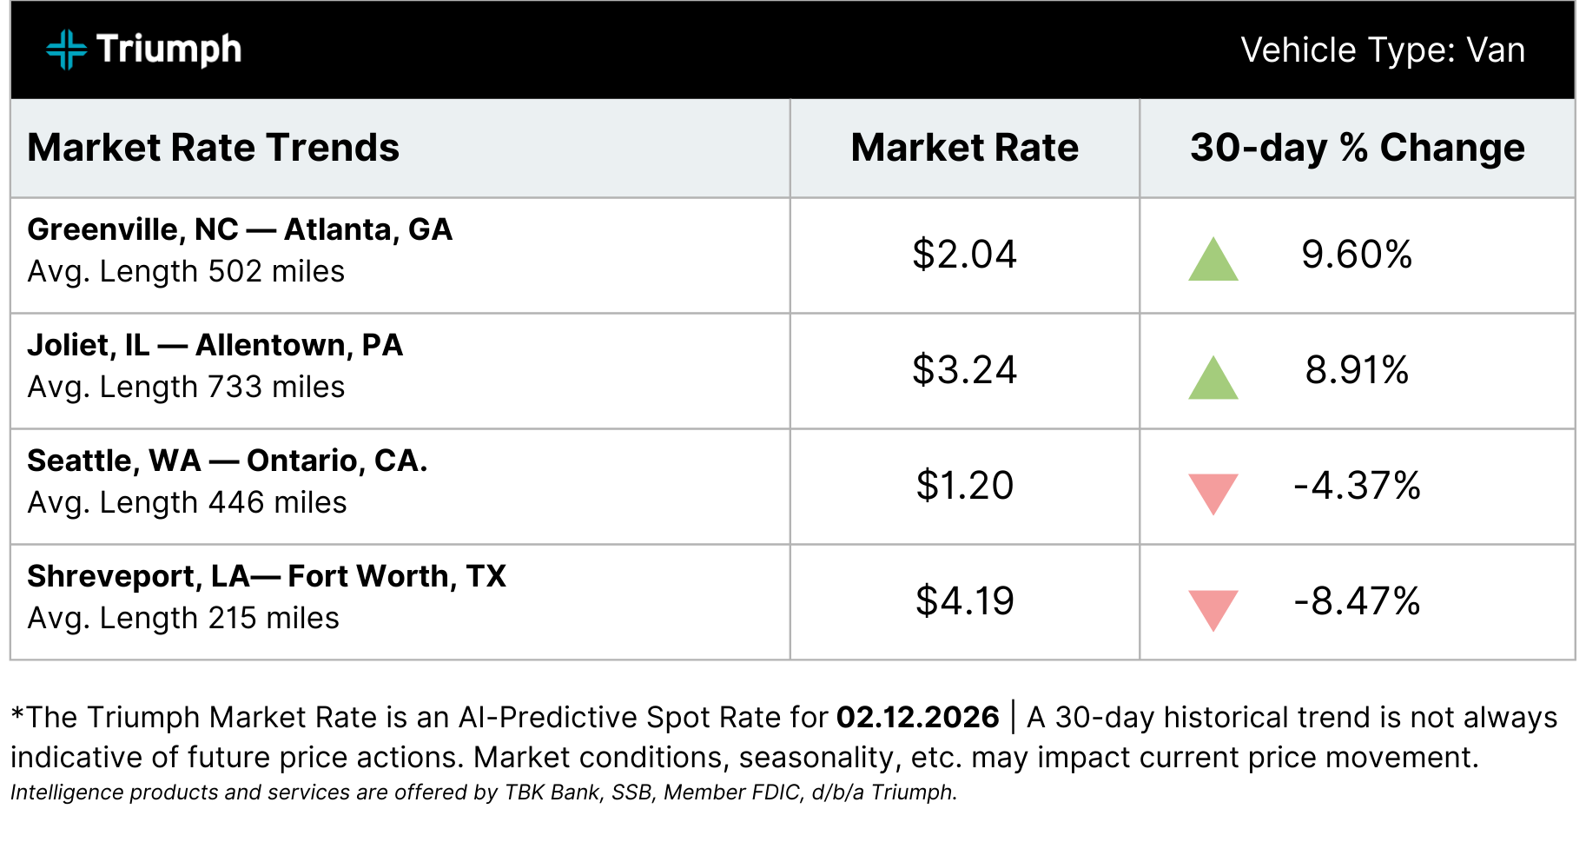Click the Triumph brand name text

click(x=169, y=50)
